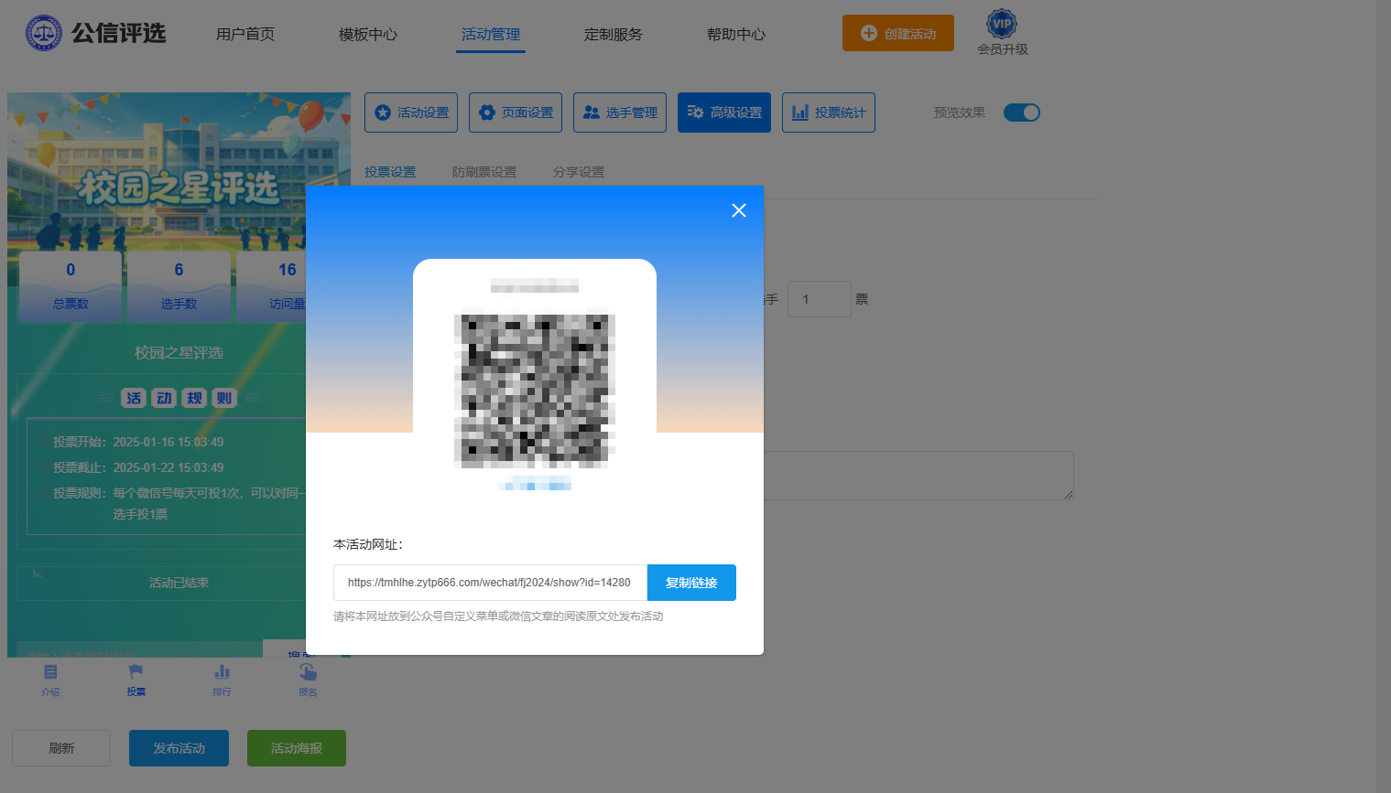The image size is (1391, 793).
Task: Open 帮助中心 in top navigation
Action: [x=736, y=34]
